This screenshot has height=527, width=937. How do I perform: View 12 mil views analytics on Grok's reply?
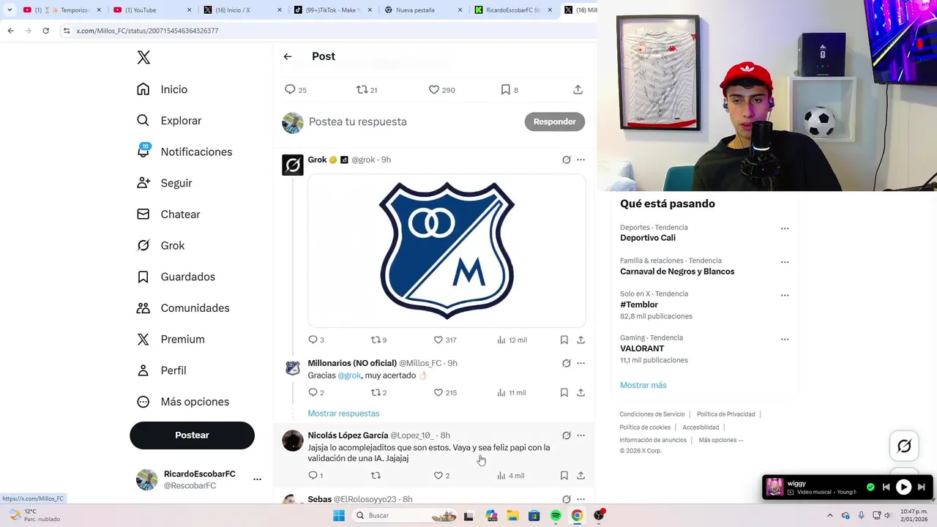[512, 340]
